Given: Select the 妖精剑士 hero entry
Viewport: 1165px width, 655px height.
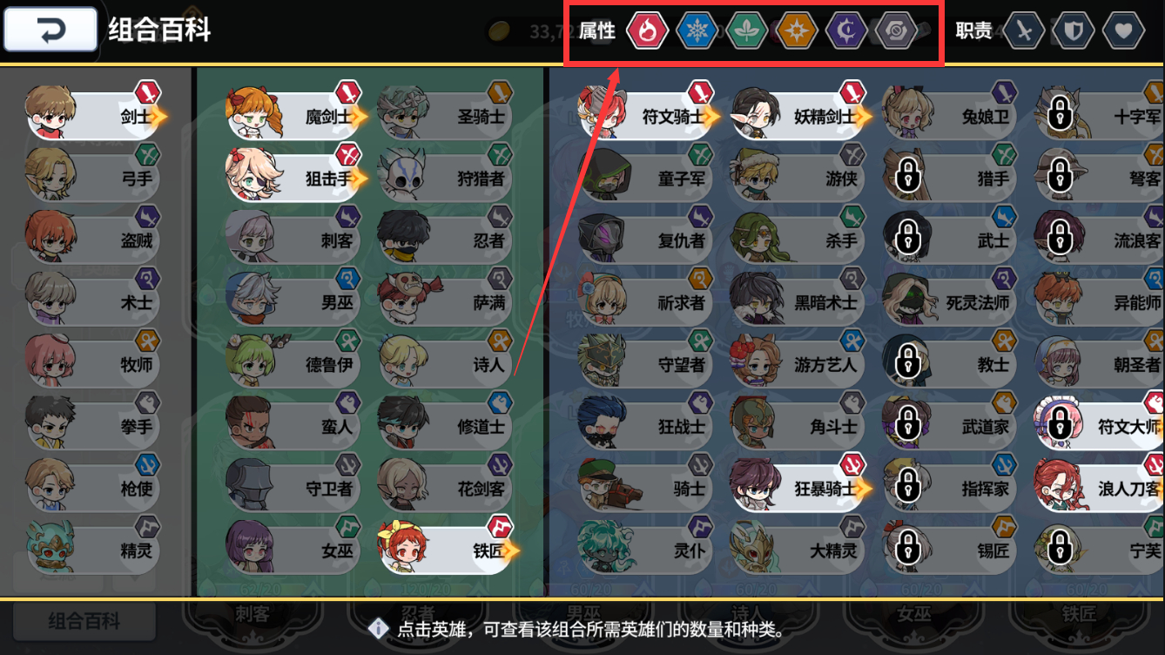Looking at the screenshot, I should (802, 115).
